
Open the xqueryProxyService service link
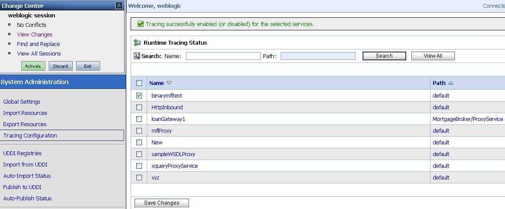[x=175, y=166]
